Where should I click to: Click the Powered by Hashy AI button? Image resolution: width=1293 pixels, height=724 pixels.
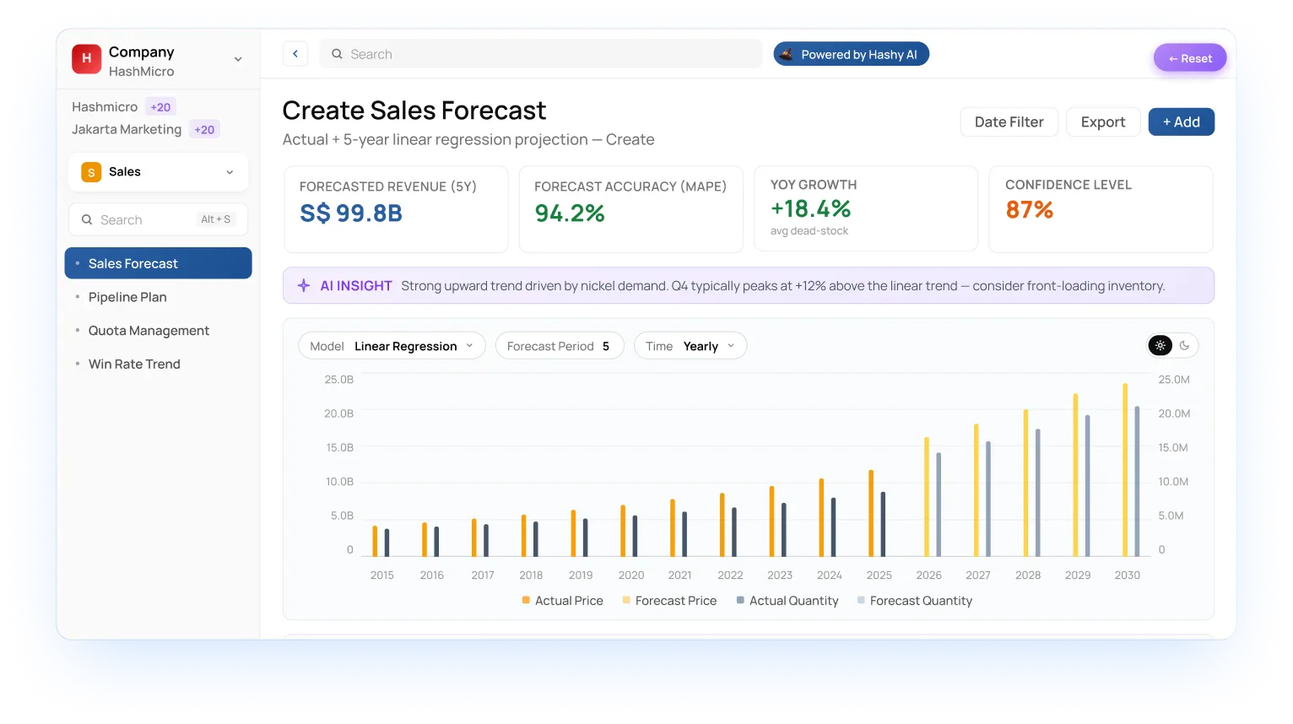tap(852, 54)
